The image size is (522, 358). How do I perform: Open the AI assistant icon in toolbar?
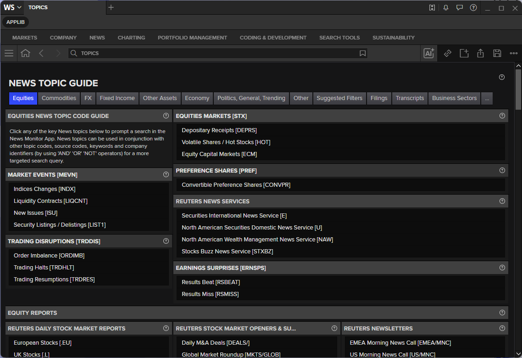pos(429,53)
